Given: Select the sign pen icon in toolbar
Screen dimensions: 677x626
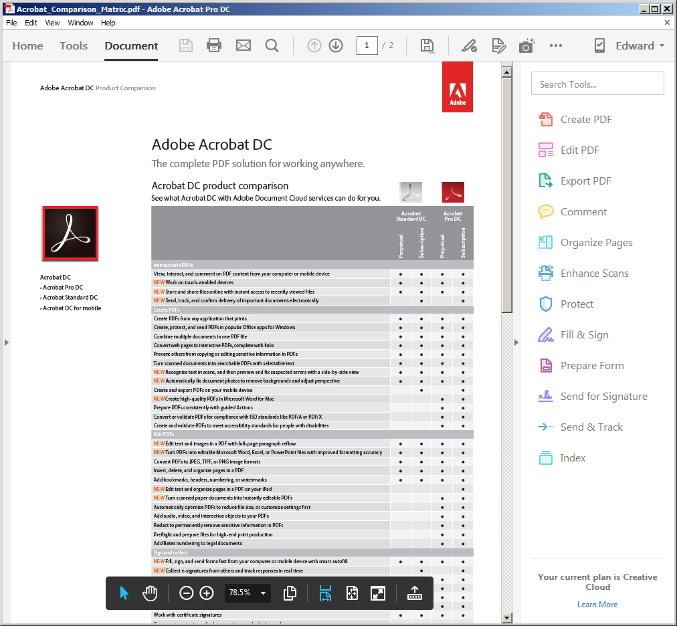Looking at the screenshot, I should click(469, 45).
